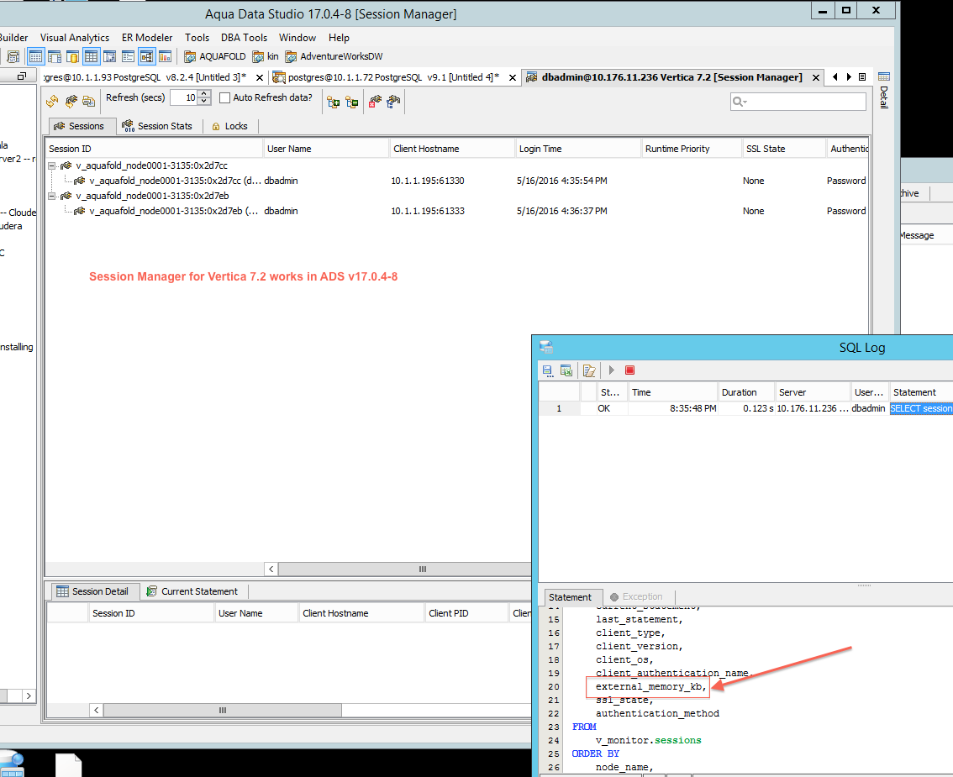Increase the Refresh seconds spinner
This screenshot has width=953, height=777.
(204, 93)
